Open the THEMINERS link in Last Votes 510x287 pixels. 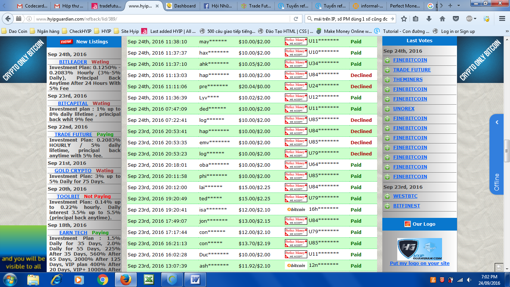pyautogui.click(x=408, y=80)
